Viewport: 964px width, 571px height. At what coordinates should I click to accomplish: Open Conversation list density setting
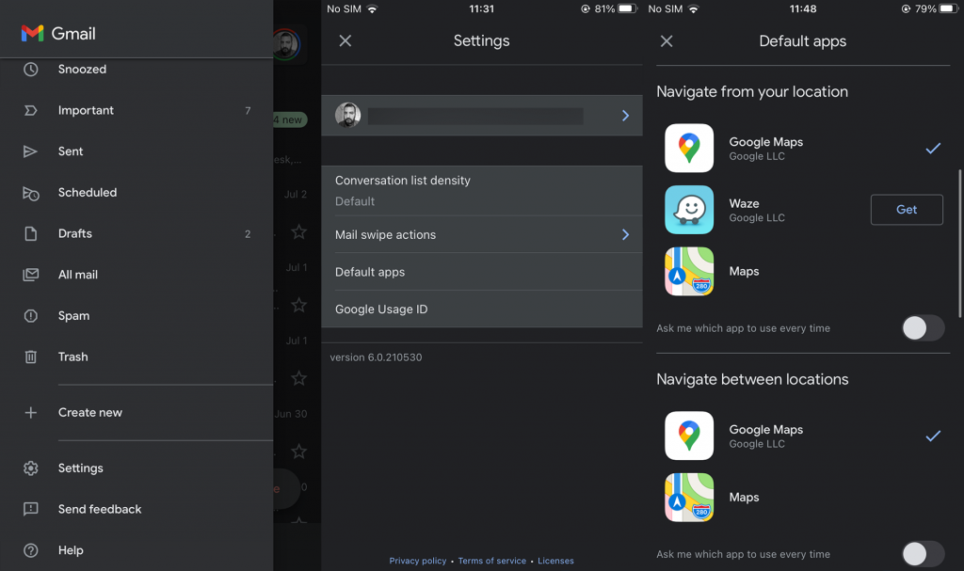coord(482,191)
